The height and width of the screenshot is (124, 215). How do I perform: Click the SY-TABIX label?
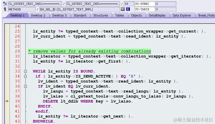pos(145,9)
